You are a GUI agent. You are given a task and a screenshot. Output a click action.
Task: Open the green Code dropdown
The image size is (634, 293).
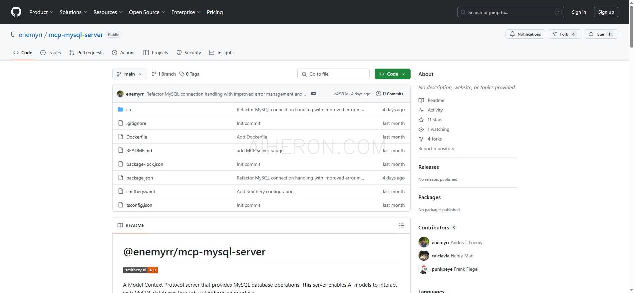click(393, 74)
